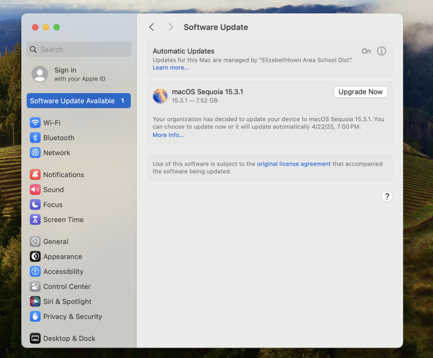Click the Apple ID avatar icon
The width and height of the screenshot is (433, 358).
(x=40, y=74)
